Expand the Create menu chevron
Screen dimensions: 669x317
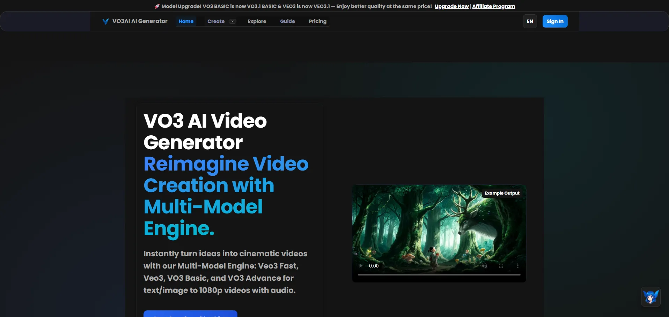pyautogui.click(x=232, y=21)
